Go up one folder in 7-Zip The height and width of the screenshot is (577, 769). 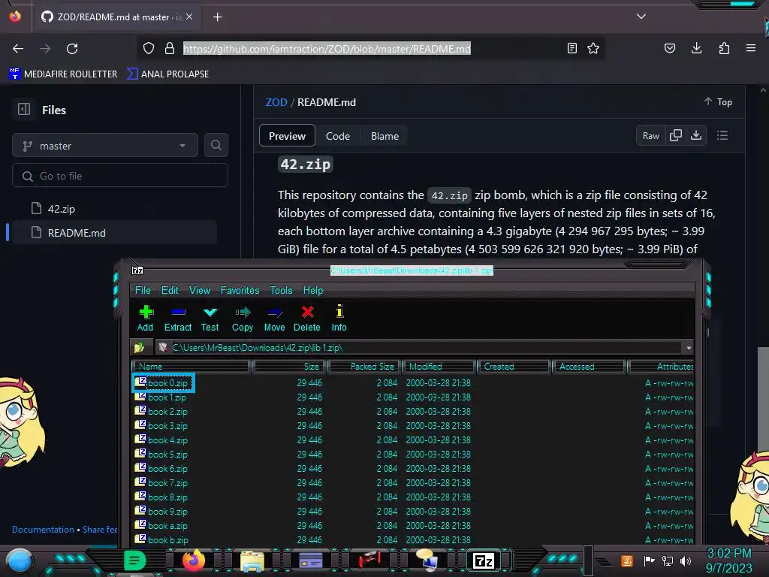tap(139, 348)
